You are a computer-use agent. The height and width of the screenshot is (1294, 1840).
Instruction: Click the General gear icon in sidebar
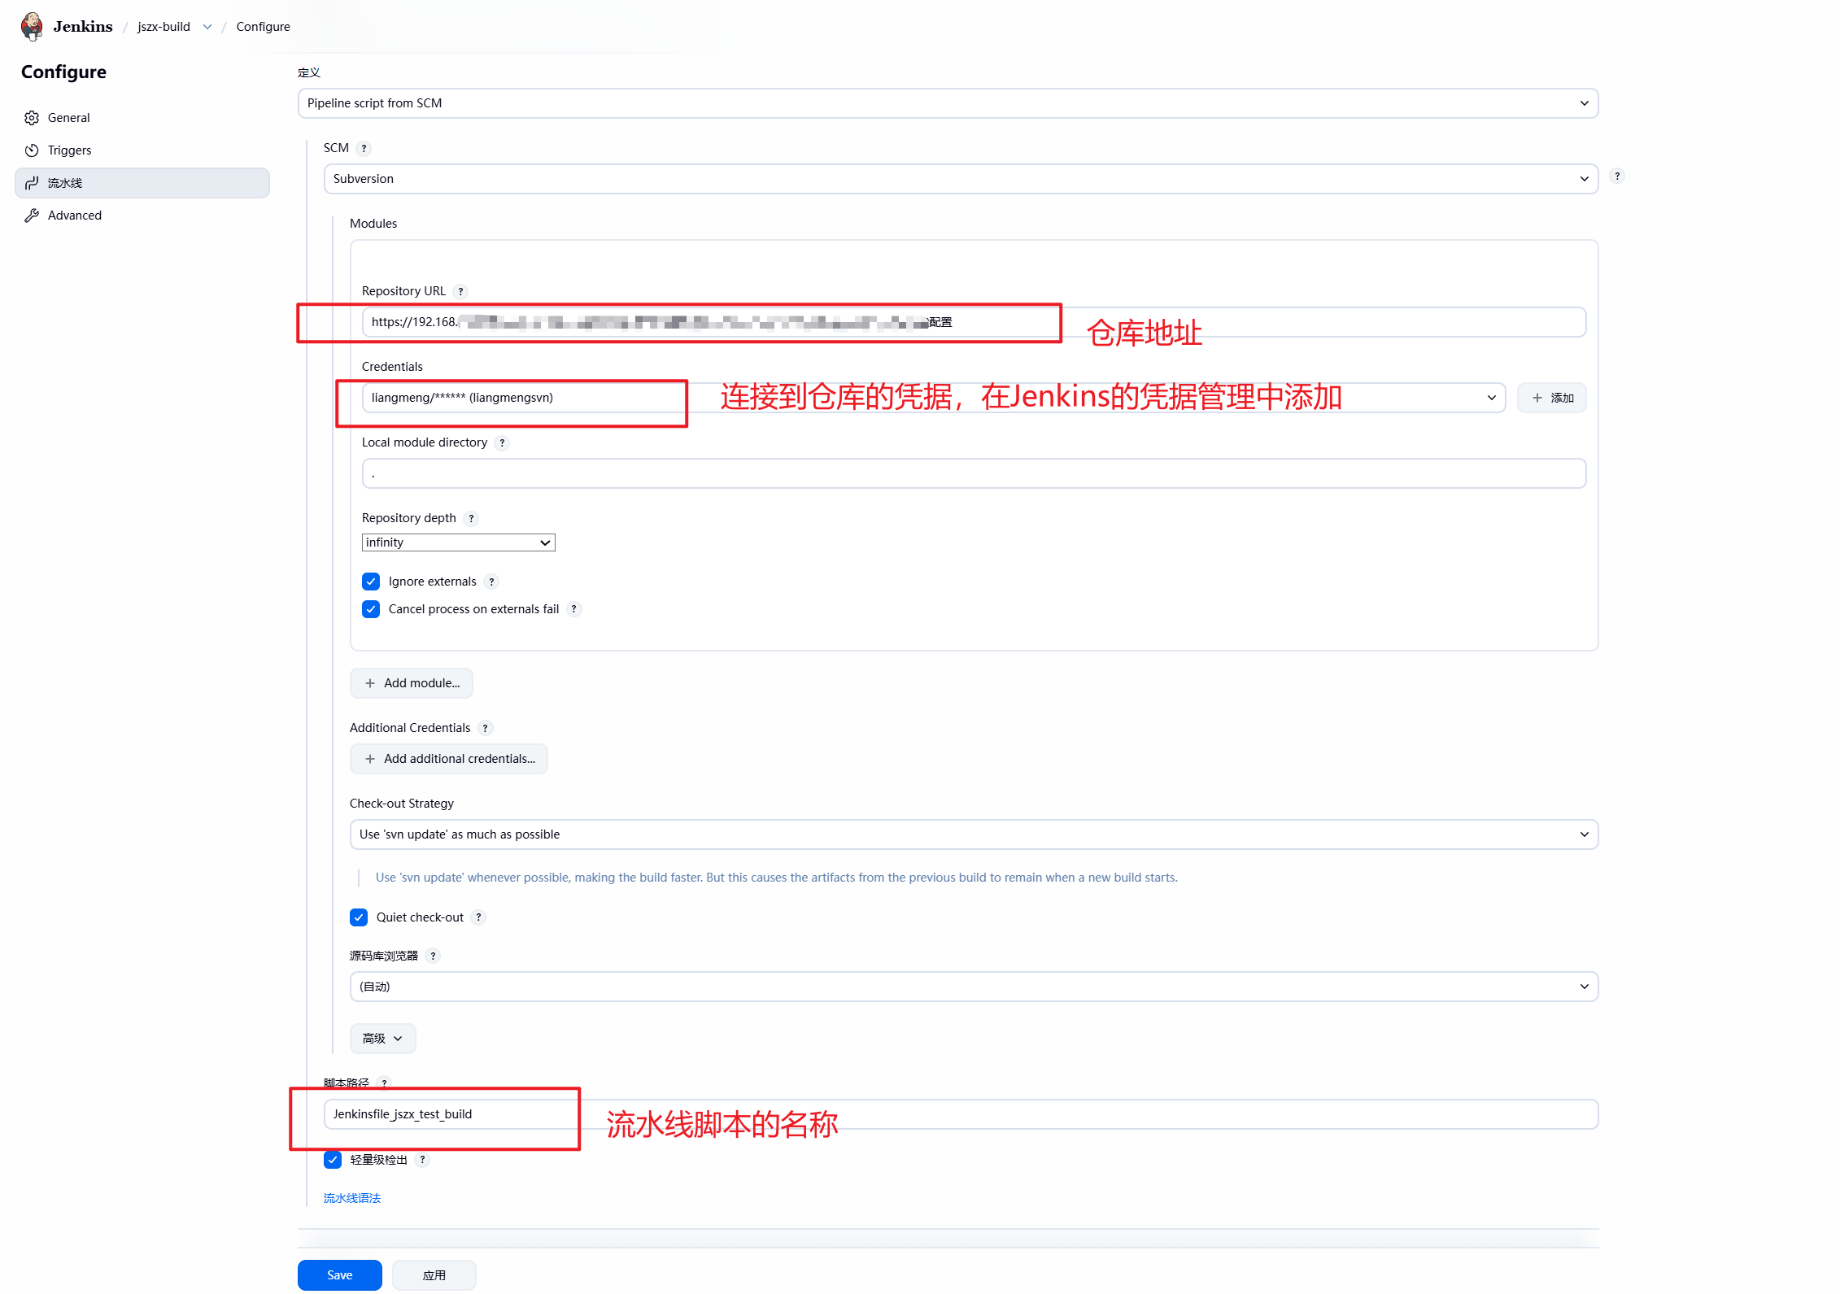(x=32, y=118)
